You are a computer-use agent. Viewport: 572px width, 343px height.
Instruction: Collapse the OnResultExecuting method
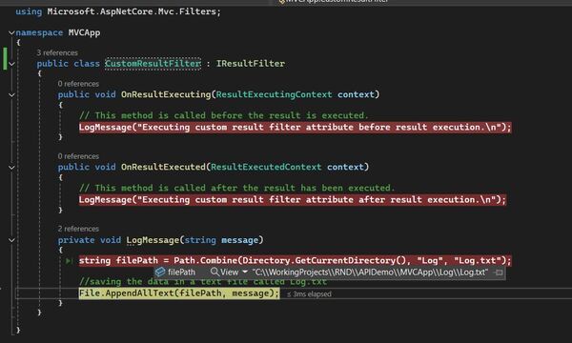coord(11,94)
